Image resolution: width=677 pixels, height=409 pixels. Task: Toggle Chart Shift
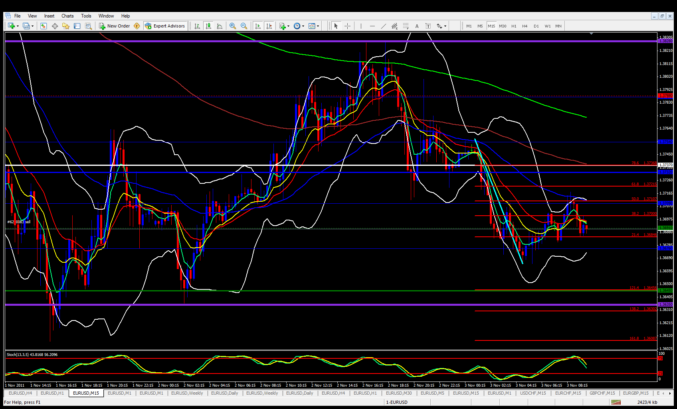269,26
